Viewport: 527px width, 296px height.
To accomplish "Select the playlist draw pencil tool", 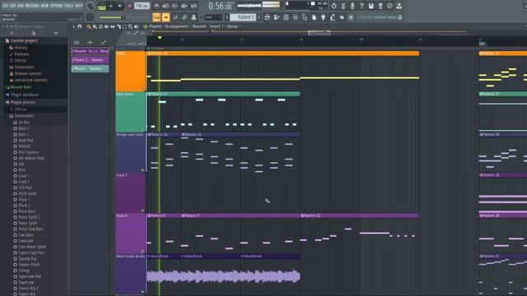I will pyautogui.click(x=89, y=26).
